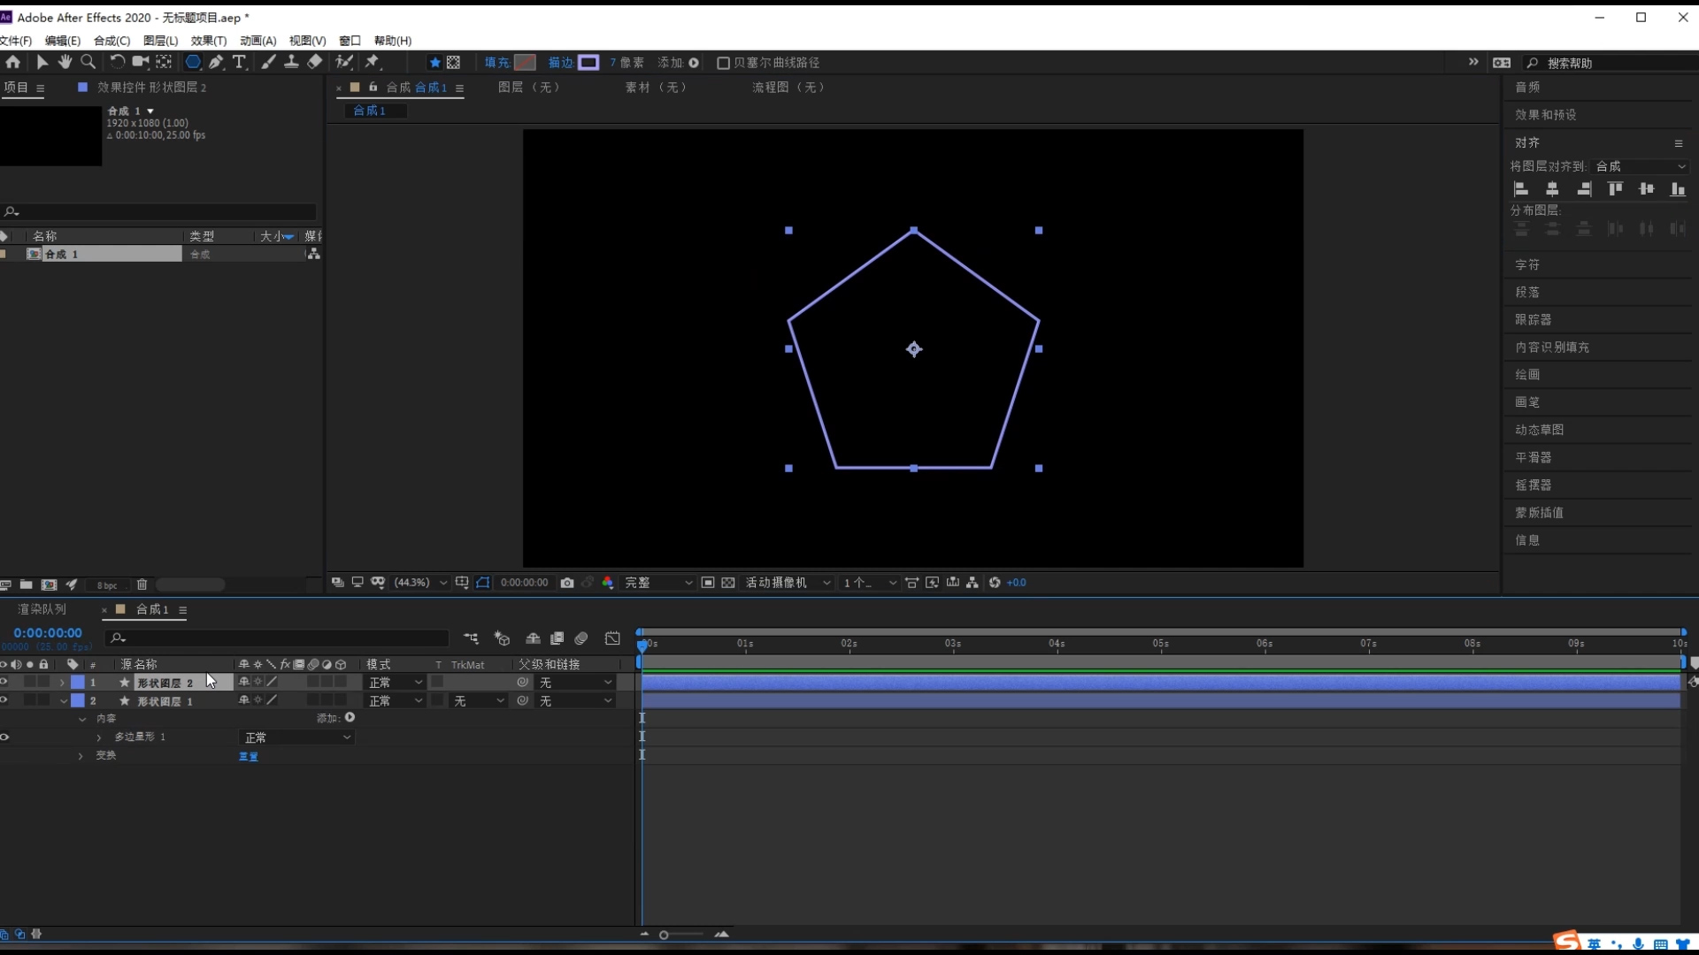The height and width of the screenshot is (955, 1699).
Task: Open the 效果(T) menu
Action: tap(209, 41)
